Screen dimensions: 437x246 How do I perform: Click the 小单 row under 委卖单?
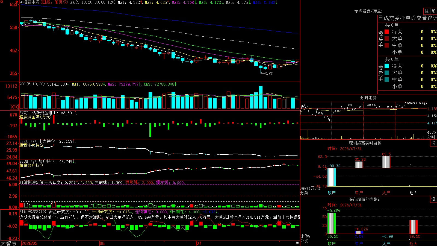click(411, 86)
